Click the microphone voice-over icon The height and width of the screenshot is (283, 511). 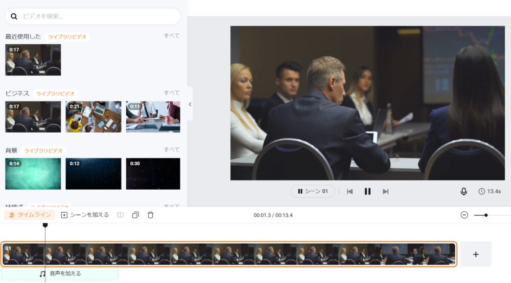463,192
